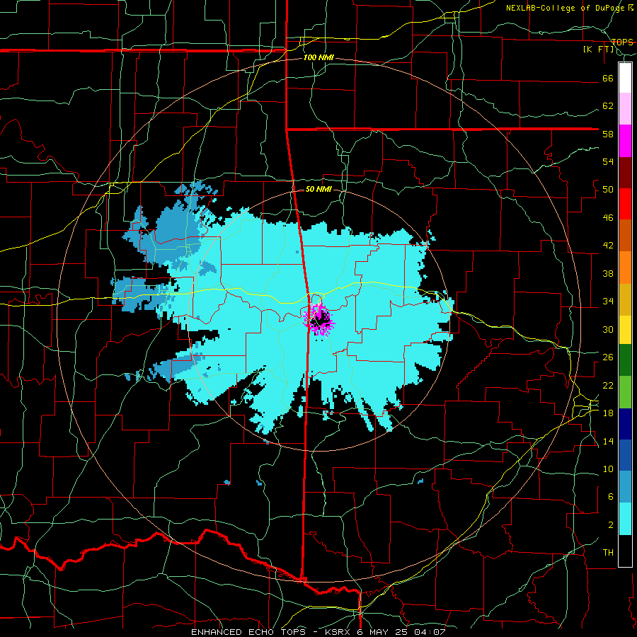Click the '[K FT]' legend units label
Viewport: 637px width, 637px height.
(598, 50)
